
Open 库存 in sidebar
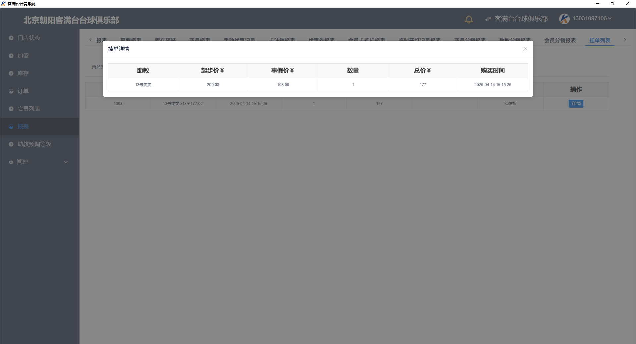click(40, 73)
